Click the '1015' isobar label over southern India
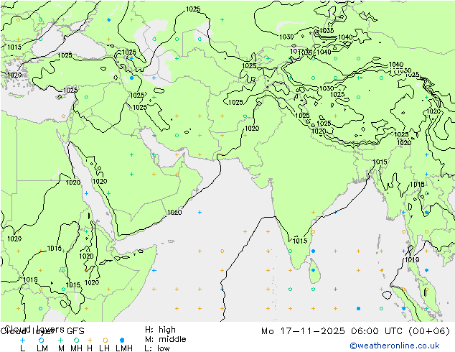Viewport: 455px width, 352px height. 300,241
